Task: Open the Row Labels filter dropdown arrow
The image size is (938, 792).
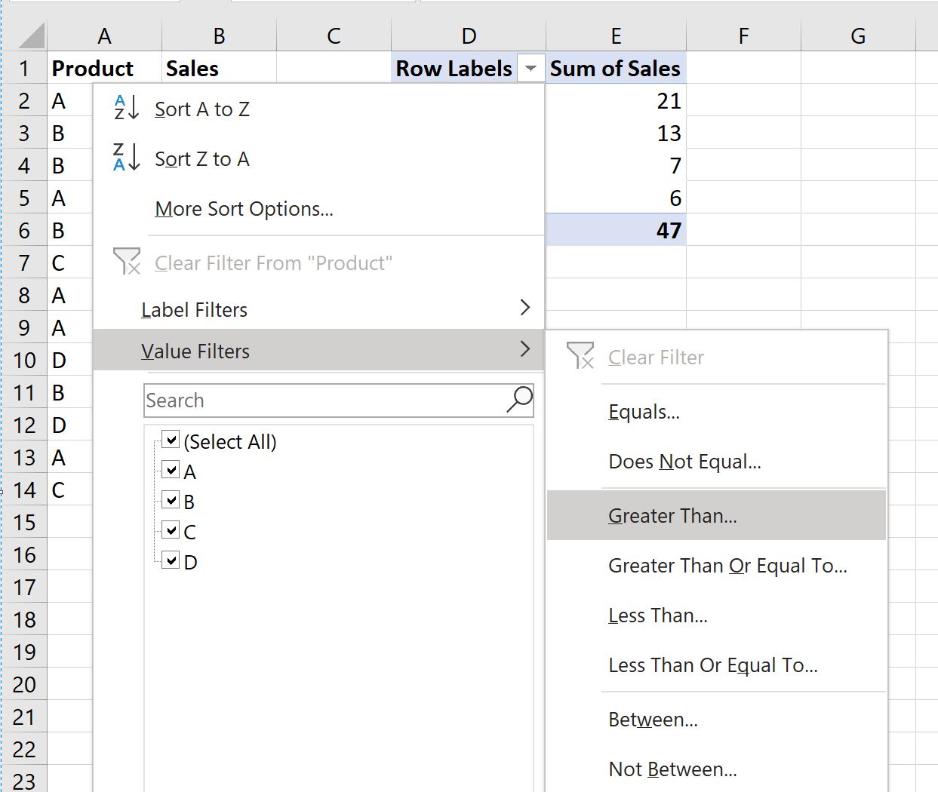Action: pos(531,69)
